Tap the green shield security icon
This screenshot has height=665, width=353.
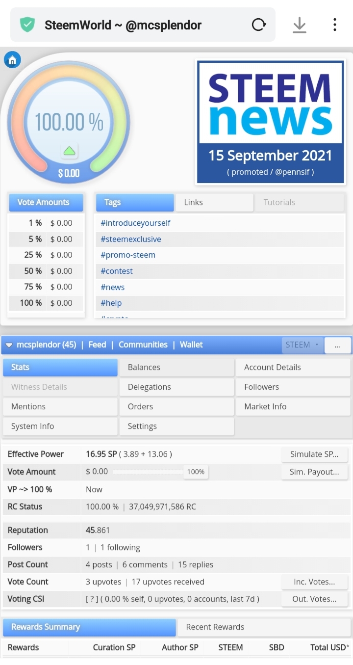pyautogui.click(x=27, y=25)
